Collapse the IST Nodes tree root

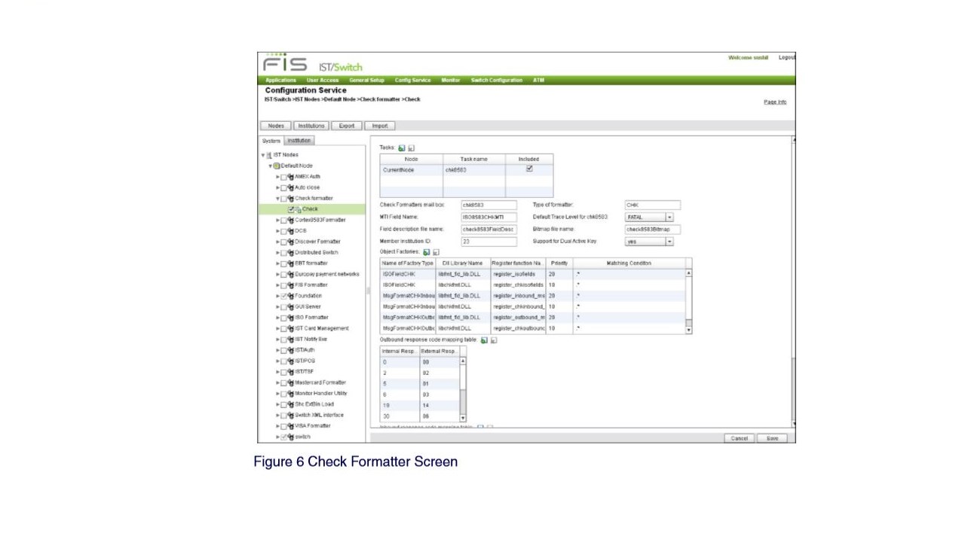coord(263,155)
